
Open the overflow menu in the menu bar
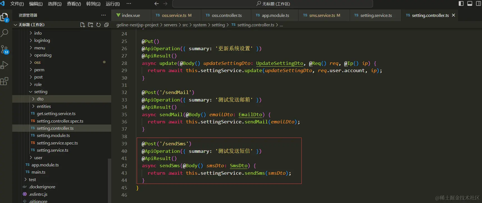(x=129, y=4)
